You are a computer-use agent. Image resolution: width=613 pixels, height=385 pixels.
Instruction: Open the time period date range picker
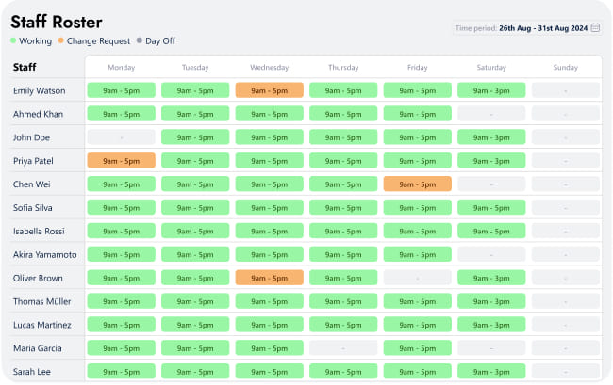[527, 28]
